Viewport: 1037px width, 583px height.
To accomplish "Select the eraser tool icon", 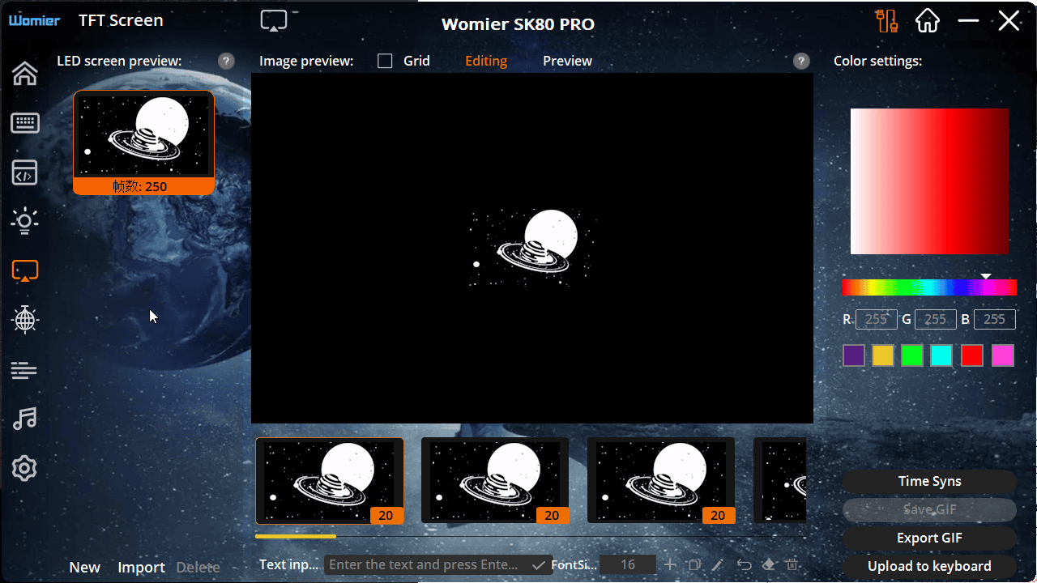I will [x=769, y=565].
